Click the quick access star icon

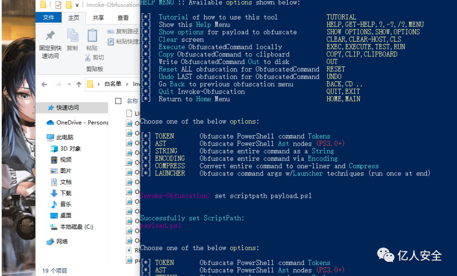[51, 108]
